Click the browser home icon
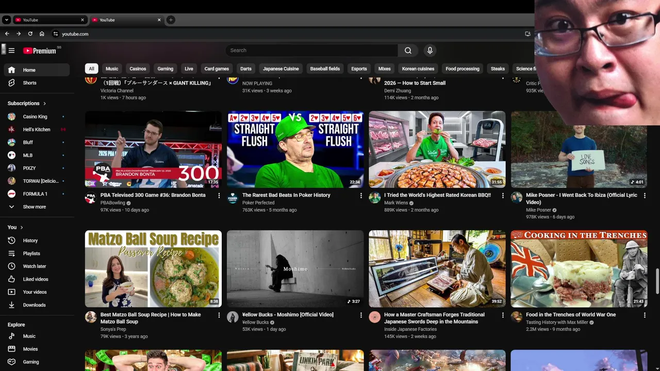Screen dimensions: 660x371 pos(42,34)
